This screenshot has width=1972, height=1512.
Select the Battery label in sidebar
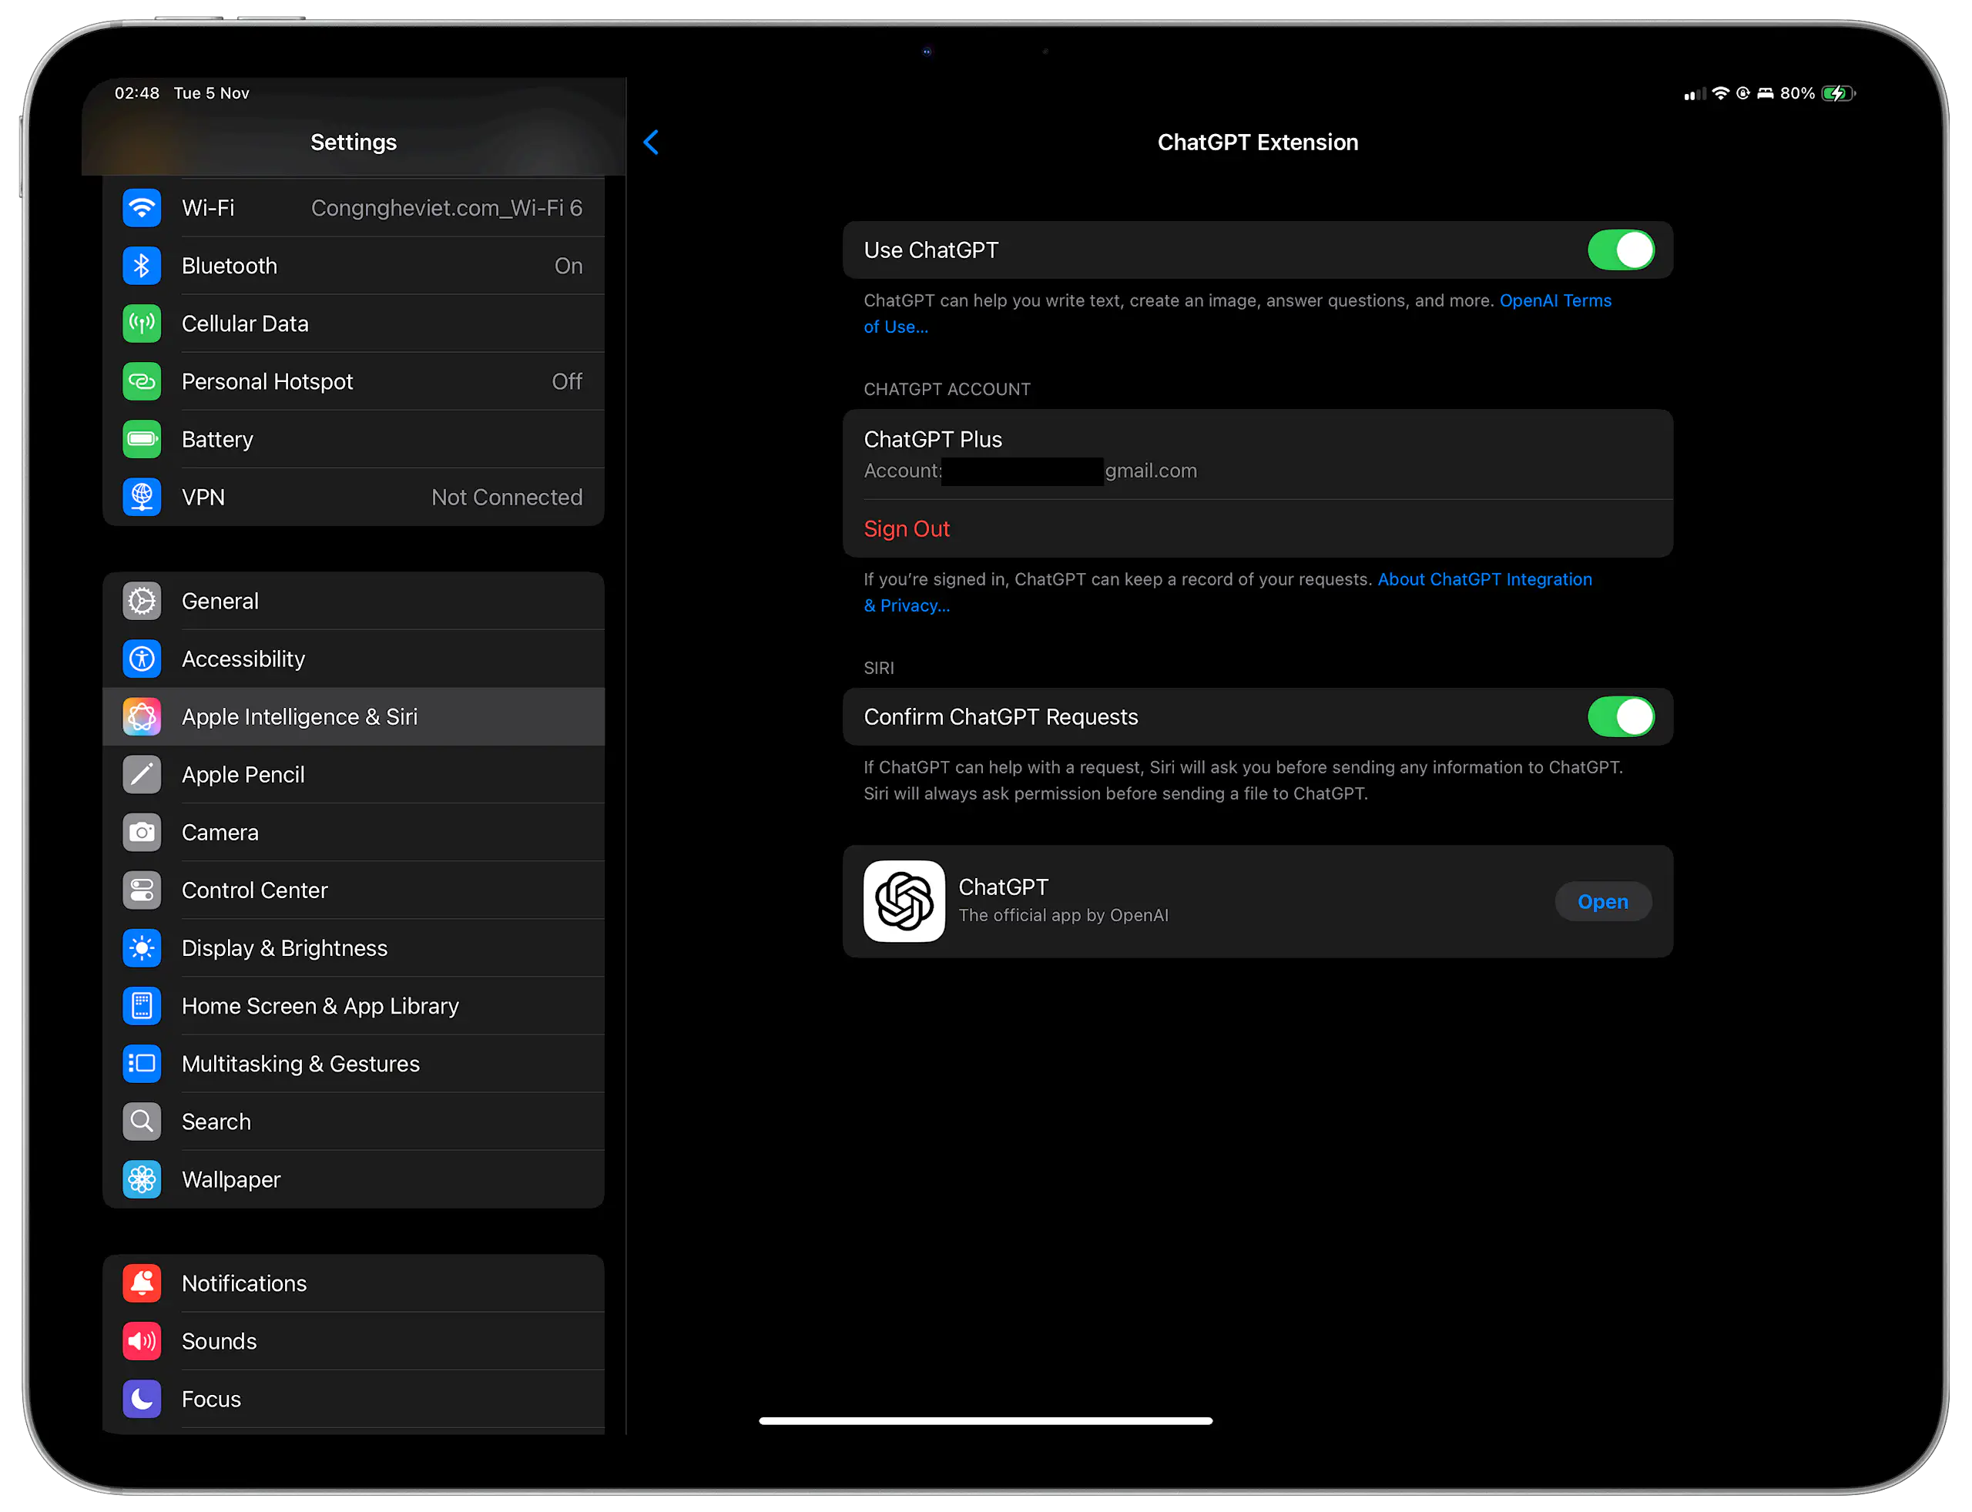tap(217, 439)
